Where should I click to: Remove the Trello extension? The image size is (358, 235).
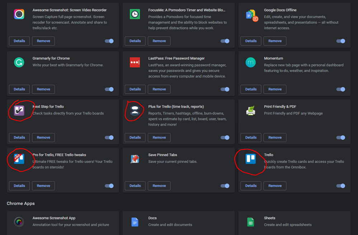(x=275, y=186)
